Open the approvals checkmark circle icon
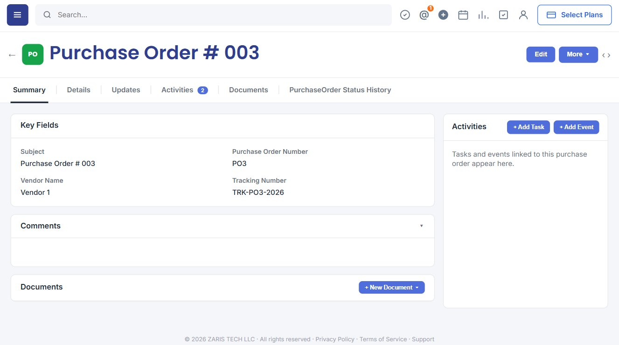Viewport: 619px width, 345px height. tap(405, 15)
